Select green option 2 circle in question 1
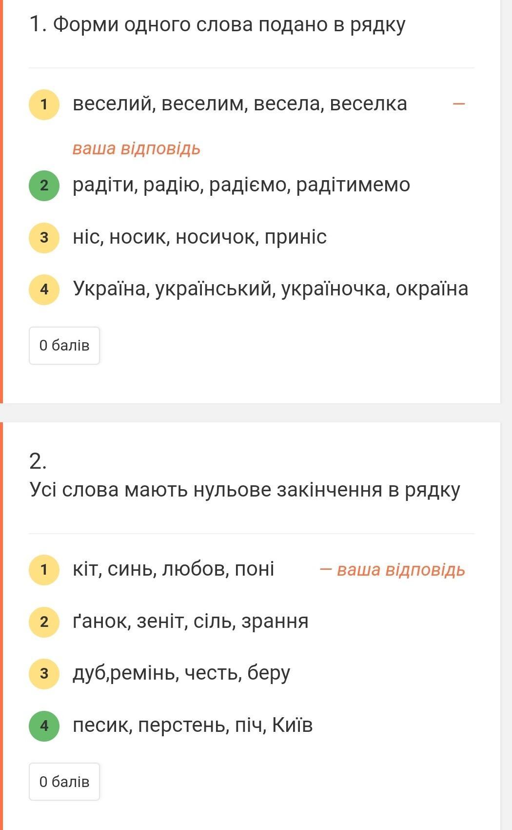 (x=44, y=185)
